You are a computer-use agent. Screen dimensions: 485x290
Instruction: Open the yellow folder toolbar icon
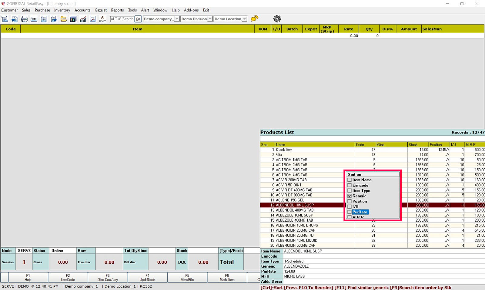[x=63, y=19]
